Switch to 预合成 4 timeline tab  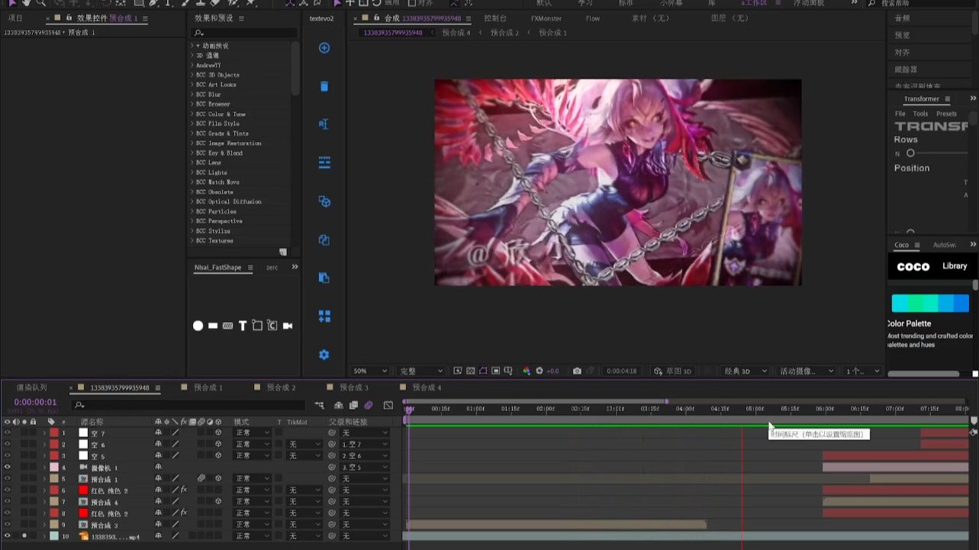tap(427, 388)
